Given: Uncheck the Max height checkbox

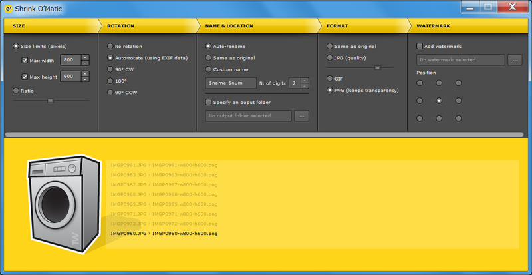Looking at the screenshot, I should tap(25, 77).
